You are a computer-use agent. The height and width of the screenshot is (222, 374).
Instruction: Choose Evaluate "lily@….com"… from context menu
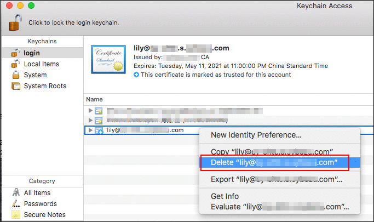[x=280, y=207]
